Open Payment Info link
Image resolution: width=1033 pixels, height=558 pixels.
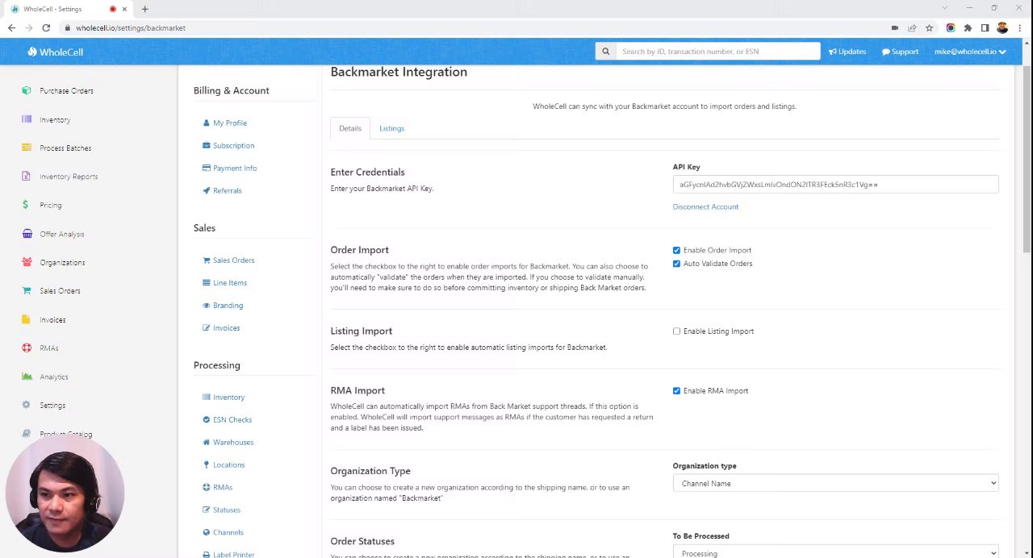235,168
